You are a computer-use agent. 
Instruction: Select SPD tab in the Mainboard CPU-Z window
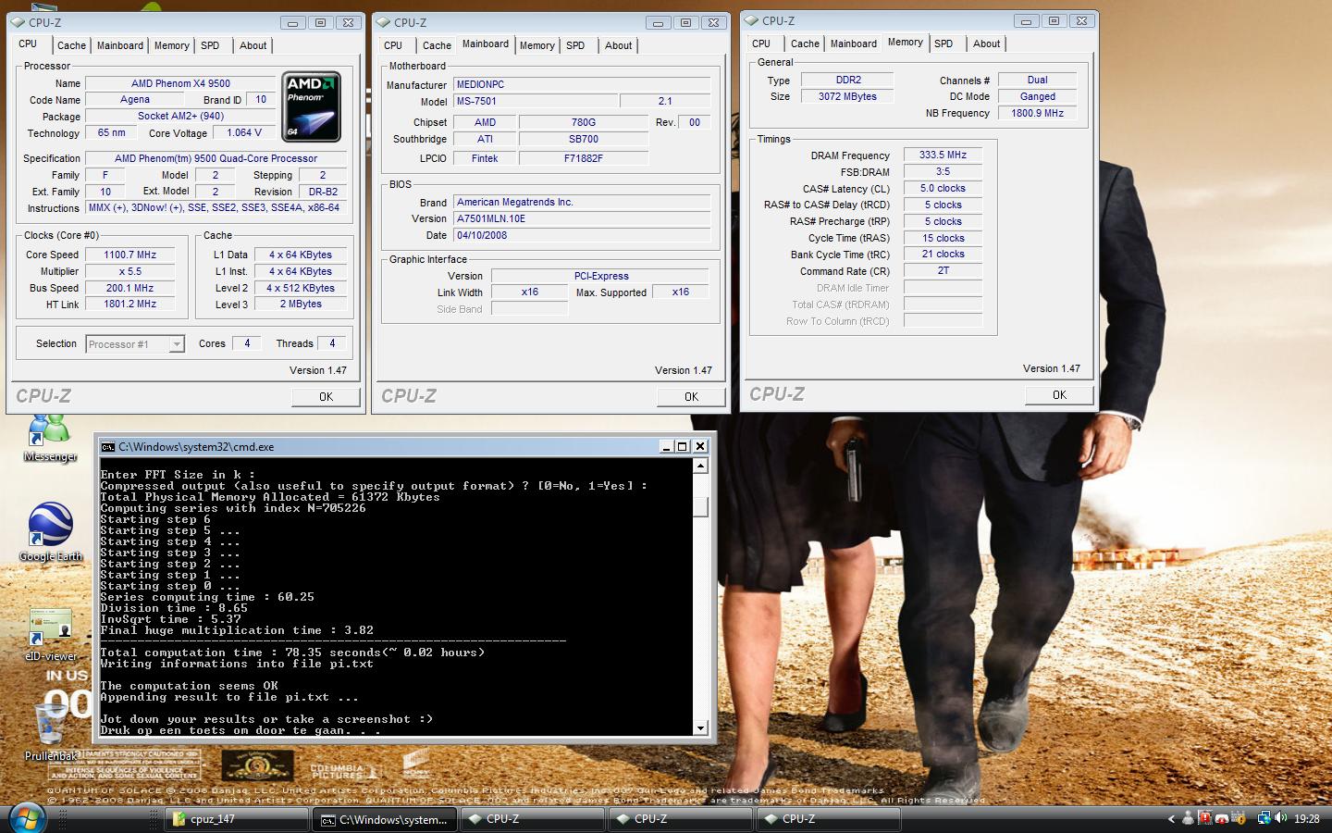(x=575, y=45)
